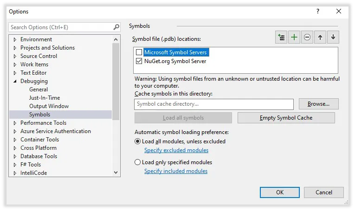Screen dimensions: 355x211
Task: Move symbol location down with arrow icon
Action: point(333,37)
